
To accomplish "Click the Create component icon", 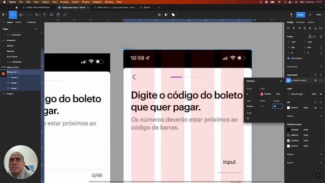I will coord(159,15).
